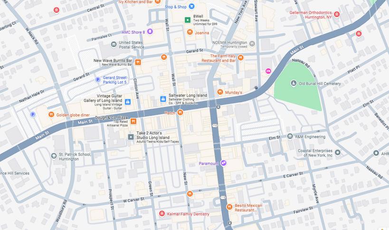This screenshot has height=230, width=389.
Task: Click the AMC Shore 8 cinema pin
Action: (x=150, y=31)
